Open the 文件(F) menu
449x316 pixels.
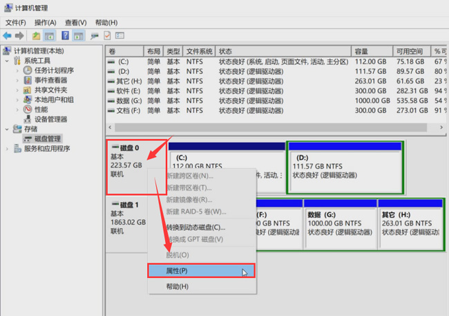(x=16, y=23)
